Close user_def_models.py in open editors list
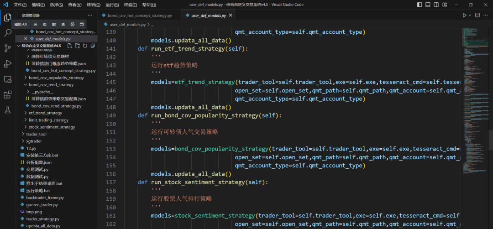 click(x=26, y=39)
